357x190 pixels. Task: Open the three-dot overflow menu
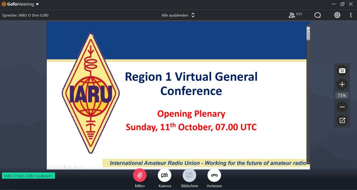pos(351,15)
